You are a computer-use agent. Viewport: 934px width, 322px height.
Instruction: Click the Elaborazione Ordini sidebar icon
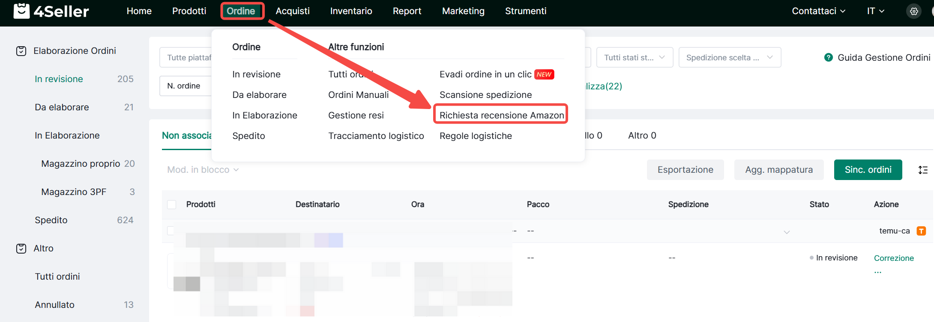click(21, 51)
